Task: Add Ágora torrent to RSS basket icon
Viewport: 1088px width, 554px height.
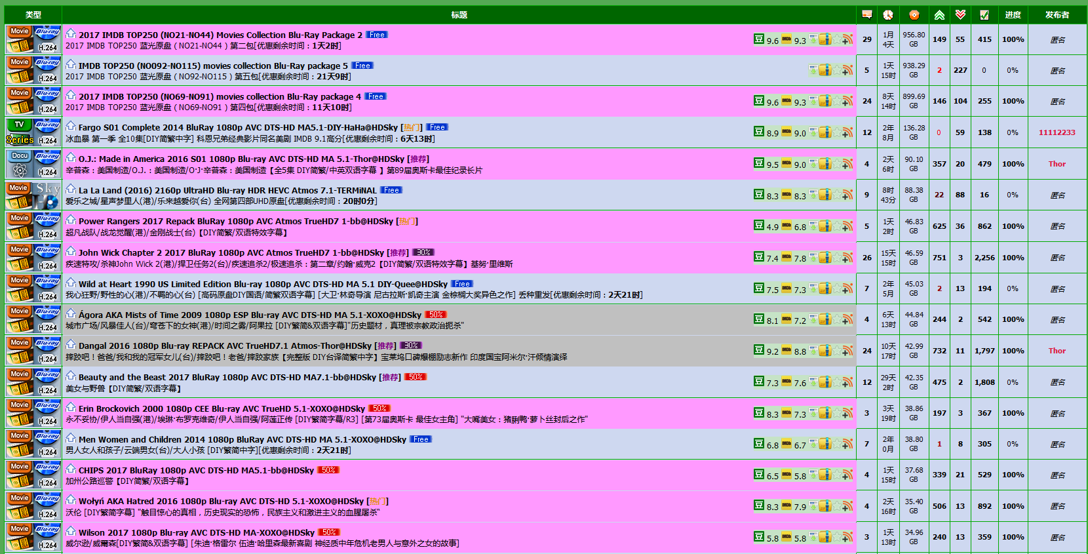Action: [x=847, y=319]
